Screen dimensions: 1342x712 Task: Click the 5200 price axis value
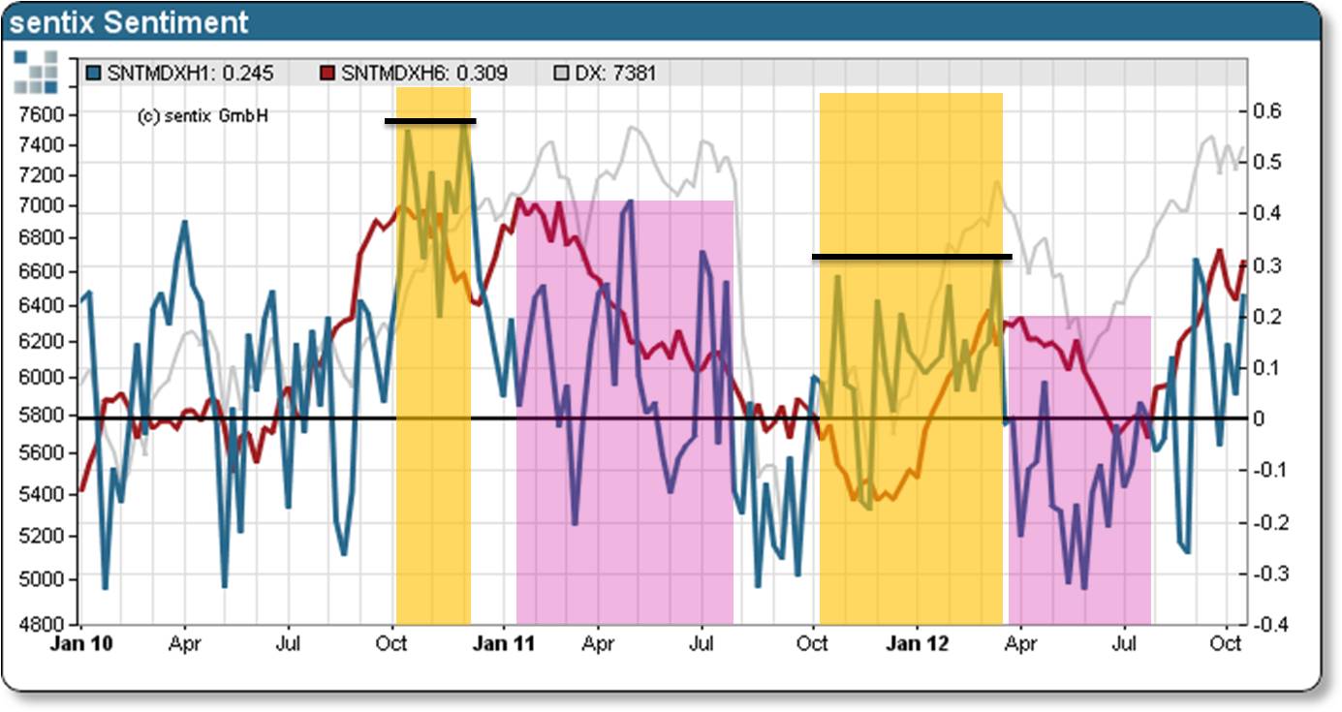(40, 536)
